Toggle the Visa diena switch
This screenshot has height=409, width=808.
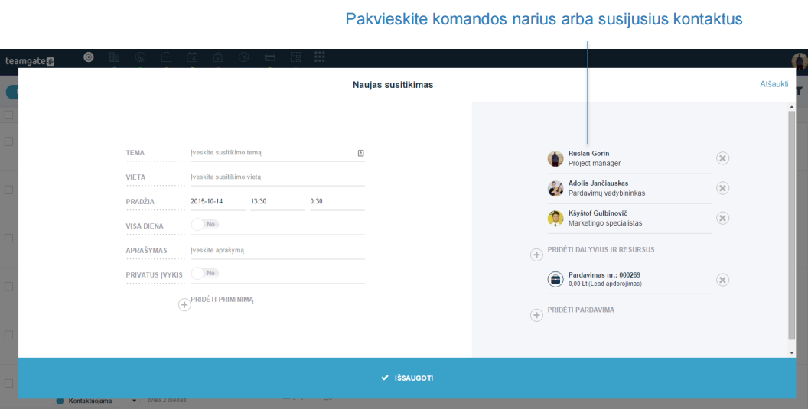pos(205,225)
